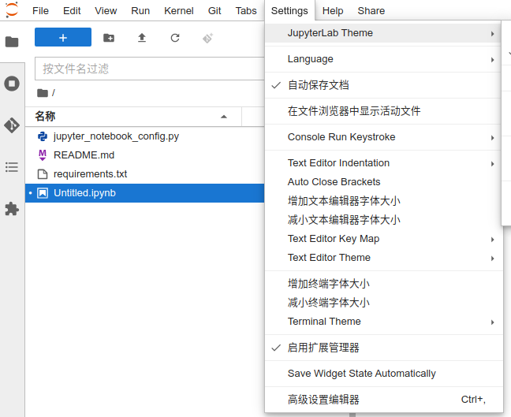Toggle 自动保存文档 autosave option
Viewport: 511px width, 417px height.
pyautogui.click(x=382, y=85)
